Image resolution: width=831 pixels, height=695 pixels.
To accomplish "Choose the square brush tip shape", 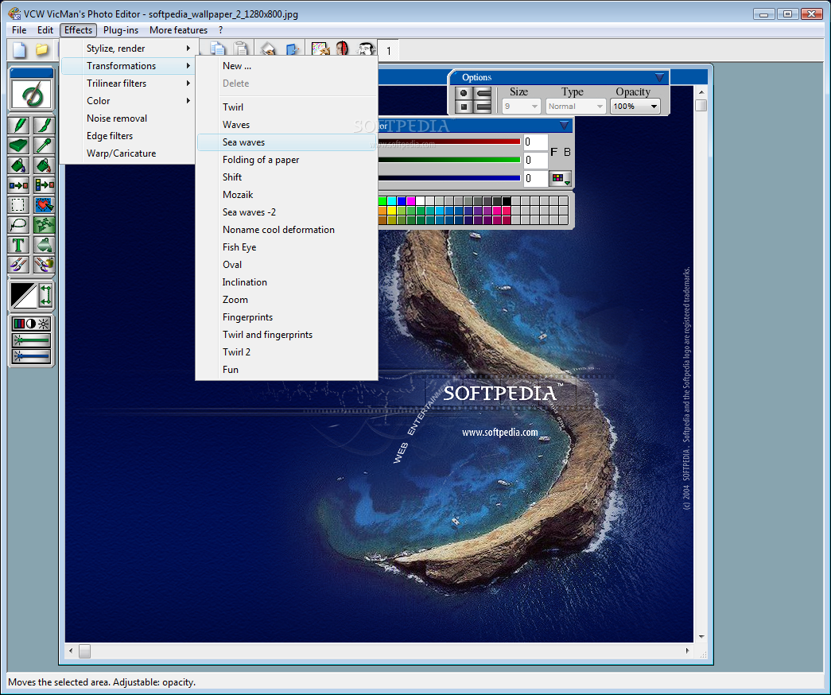I will pos(464,107).
